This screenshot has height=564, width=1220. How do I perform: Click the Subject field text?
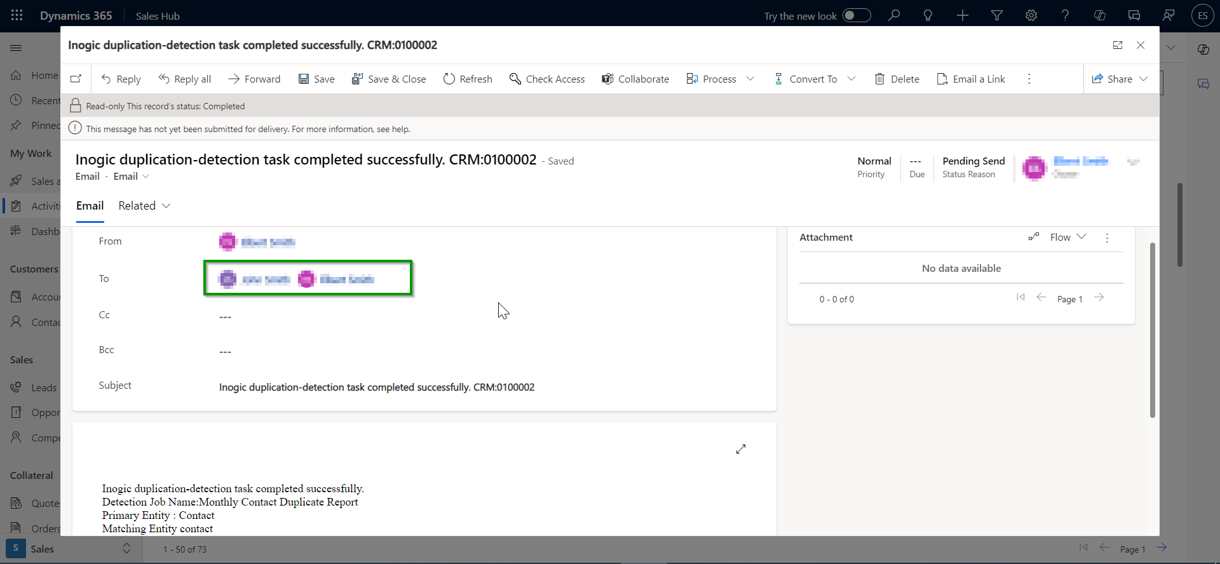tap(377, 387)
